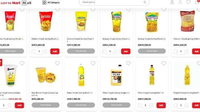Add Filma Minyak Goreng Botol 1 L
The image size is (200, 112).
click(x=161, y=105)
